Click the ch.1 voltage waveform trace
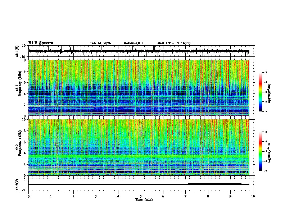 pos(139,51)
